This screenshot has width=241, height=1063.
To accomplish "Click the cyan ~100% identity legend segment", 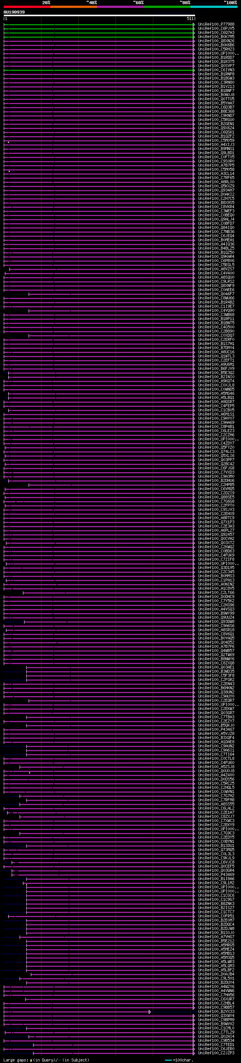I will tap(214, 7).
